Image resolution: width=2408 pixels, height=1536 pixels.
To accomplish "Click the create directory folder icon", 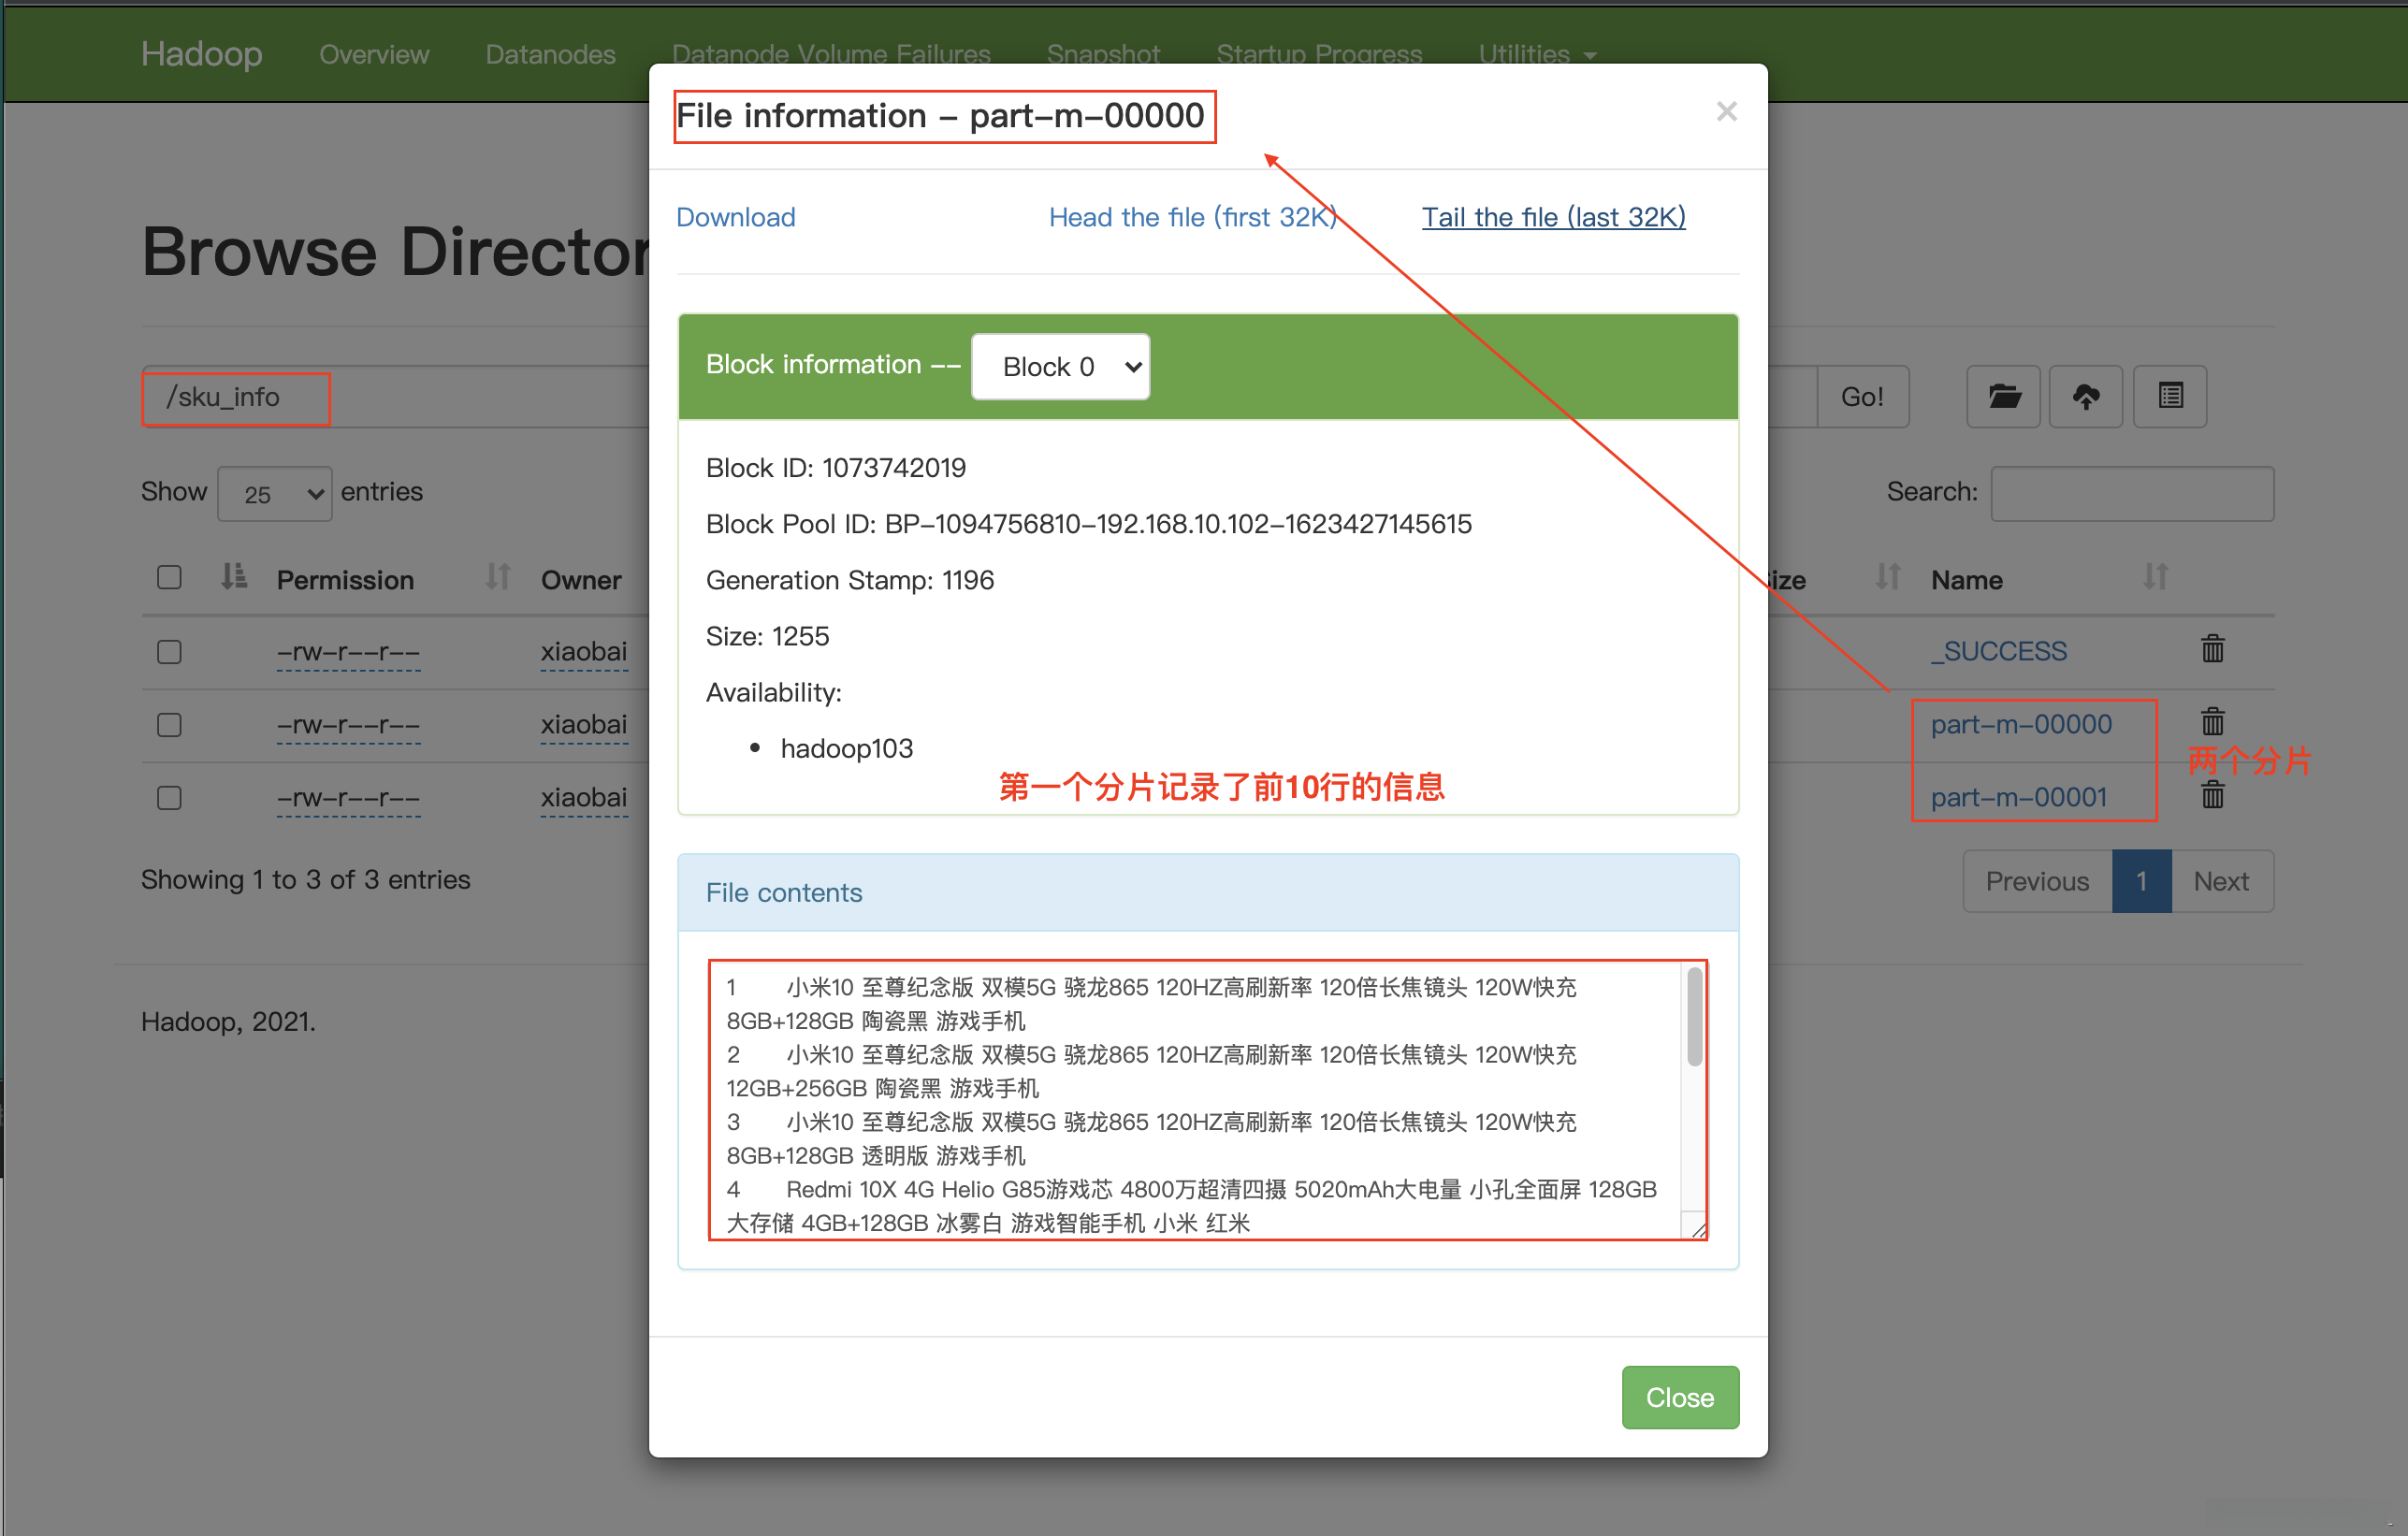I will tap(2003, 397).
